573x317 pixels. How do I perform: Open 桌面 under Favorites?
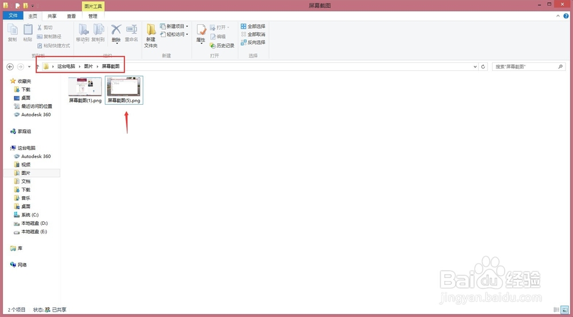point(22,98)
